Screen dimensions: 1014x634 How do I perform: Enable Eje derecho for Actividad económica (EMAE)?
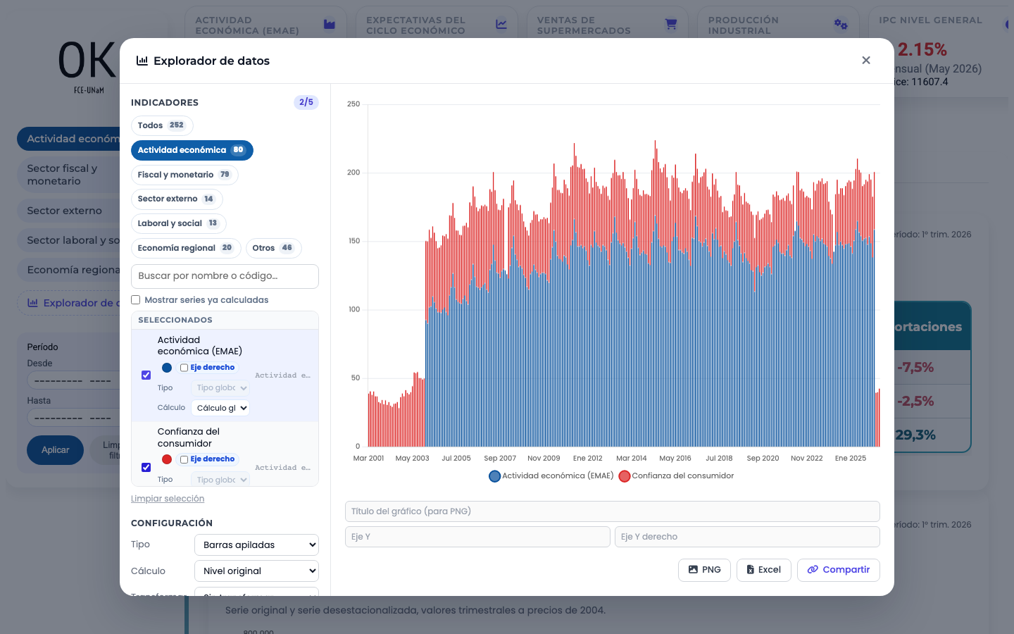184,368
